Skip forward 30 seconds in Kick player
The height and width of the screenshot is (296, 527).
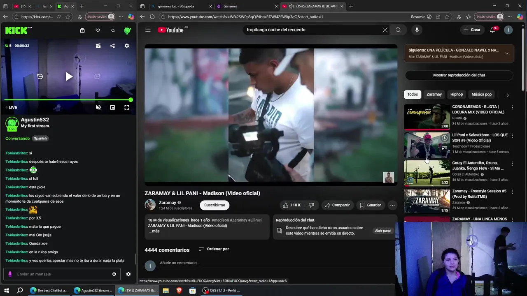click(97, 76)
